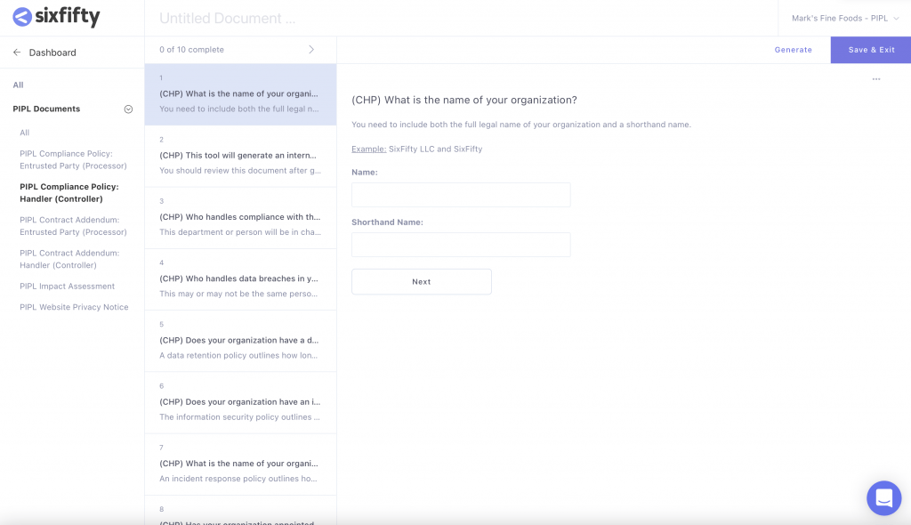Expand the progress chevron next to 0 of 10 complete
Viewport: 911px width, 525px height.
(x=311, y=50)
